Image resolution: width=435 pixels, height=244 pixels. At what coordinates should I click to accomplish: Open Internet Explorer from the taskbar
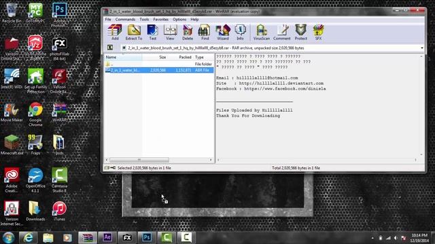(29, 238)
